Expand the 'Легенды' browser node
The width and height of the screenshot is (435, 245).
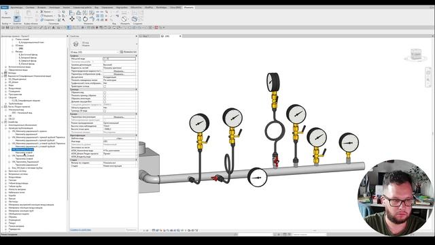click(3, 73)
